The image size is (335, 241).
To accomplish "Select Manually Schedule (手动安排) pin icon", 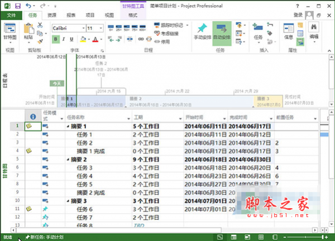I will pyautogui.click(x=203, y=30).
